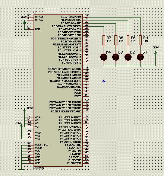
Task: Click the 1.8V power terminal arrow
Action: tap(21, 125)
